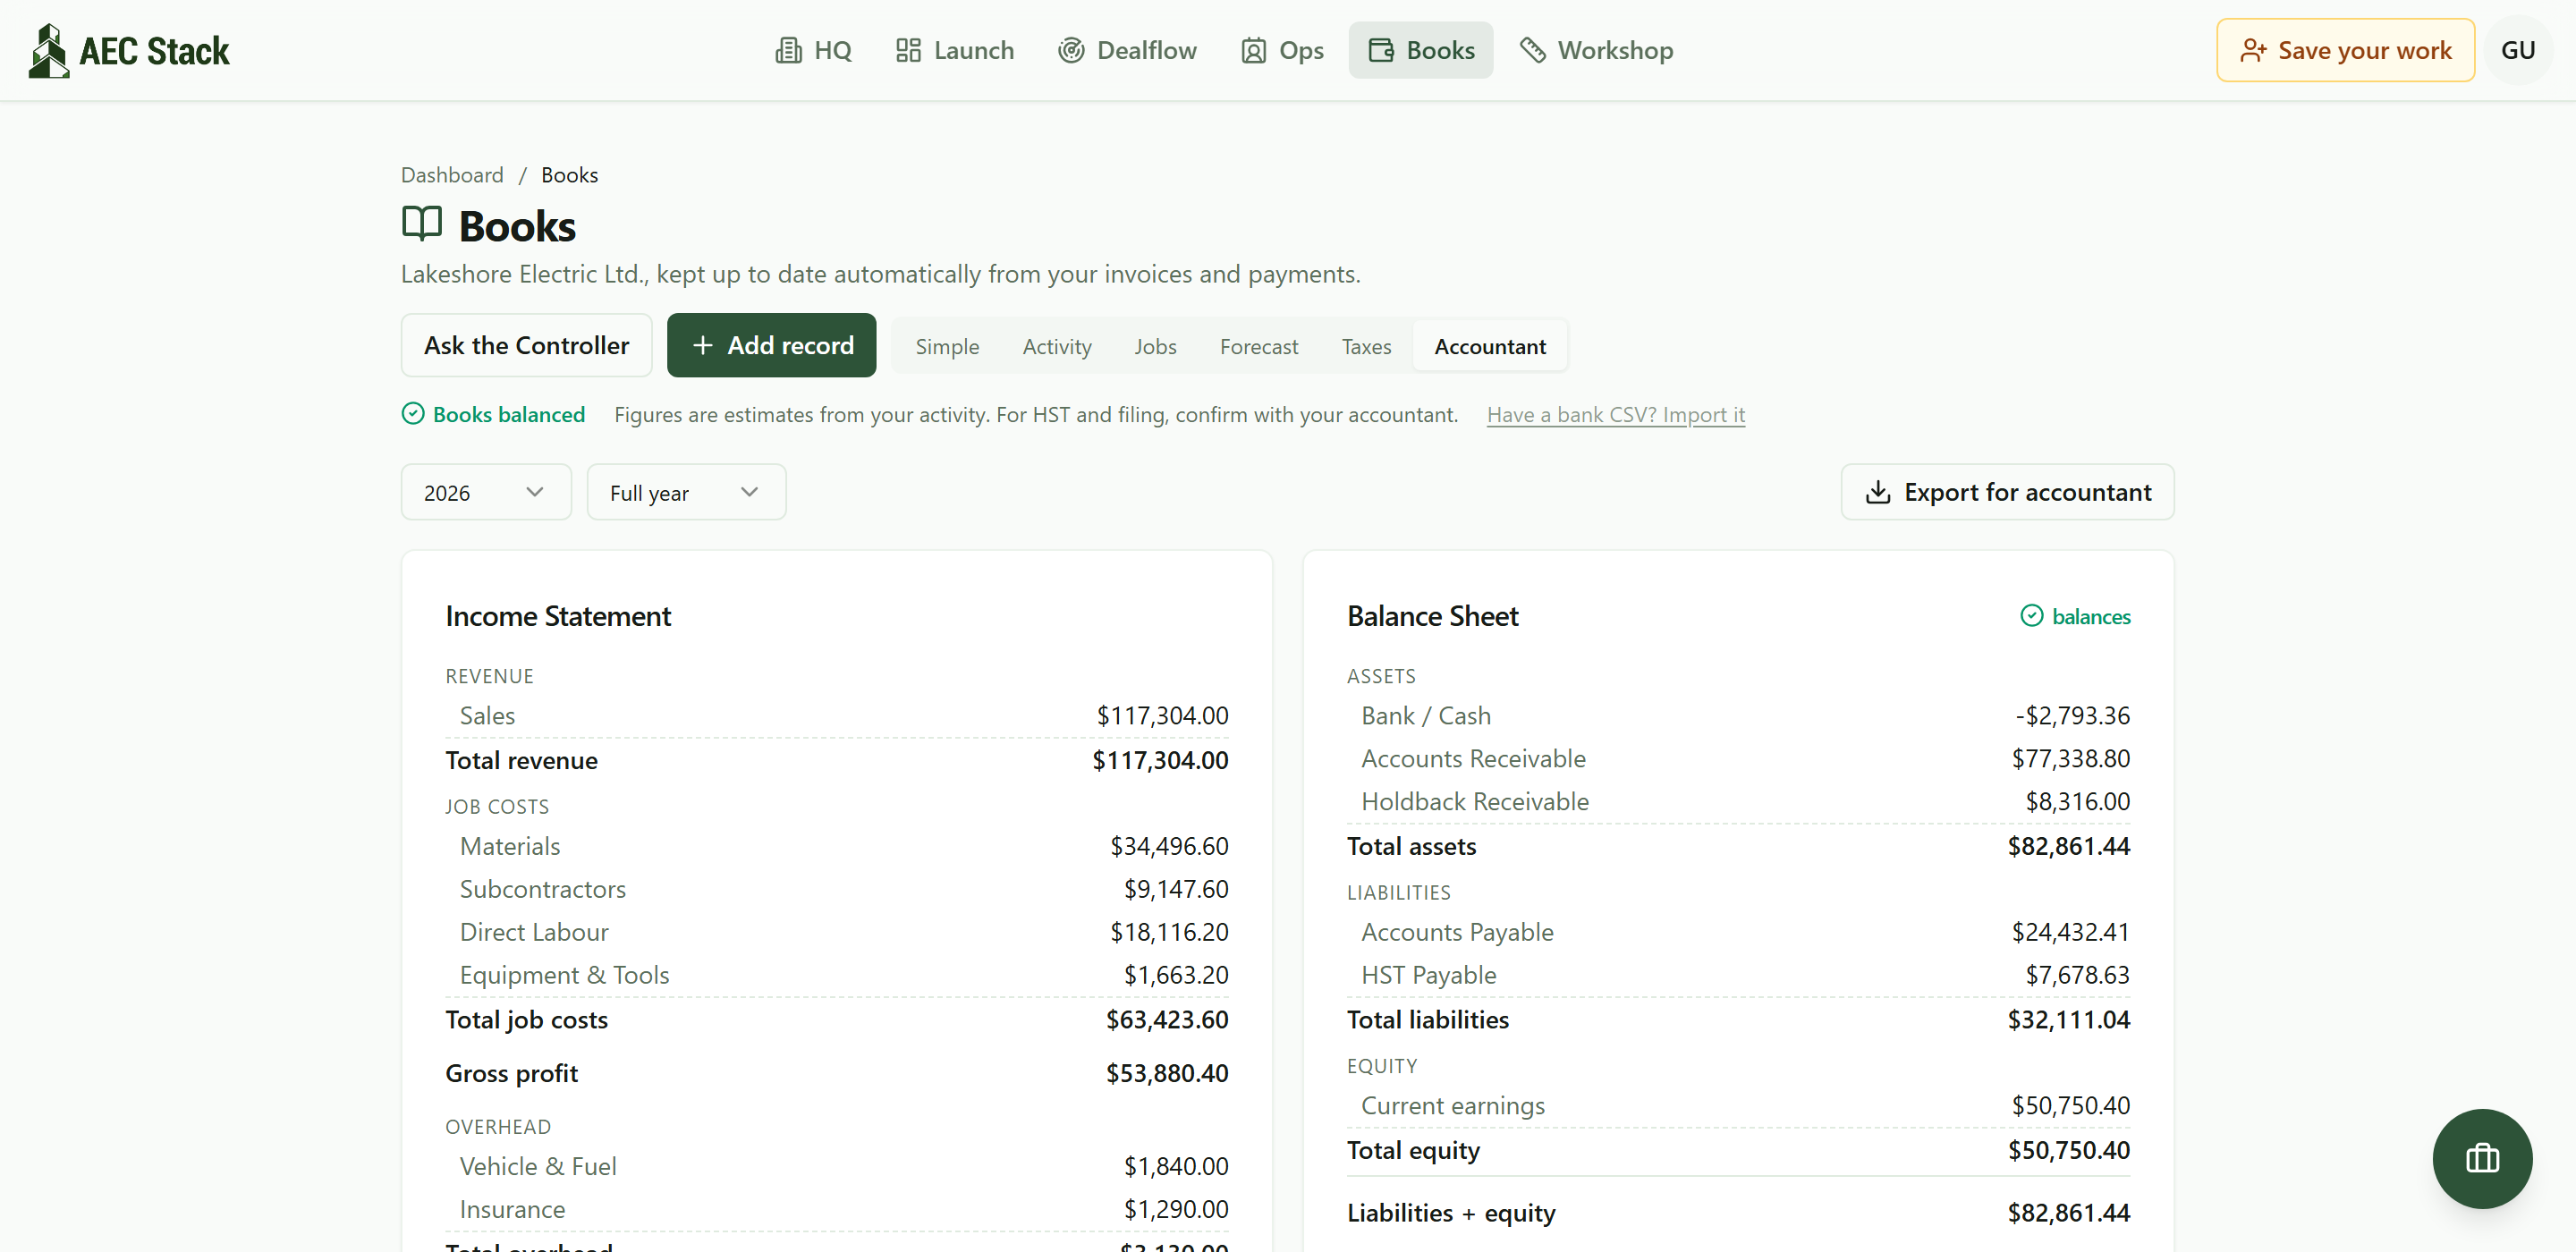Switch to the Jobs tab
Image resolution: width=2576 pixels, height=1252 pixels.
click(1155, 346)
